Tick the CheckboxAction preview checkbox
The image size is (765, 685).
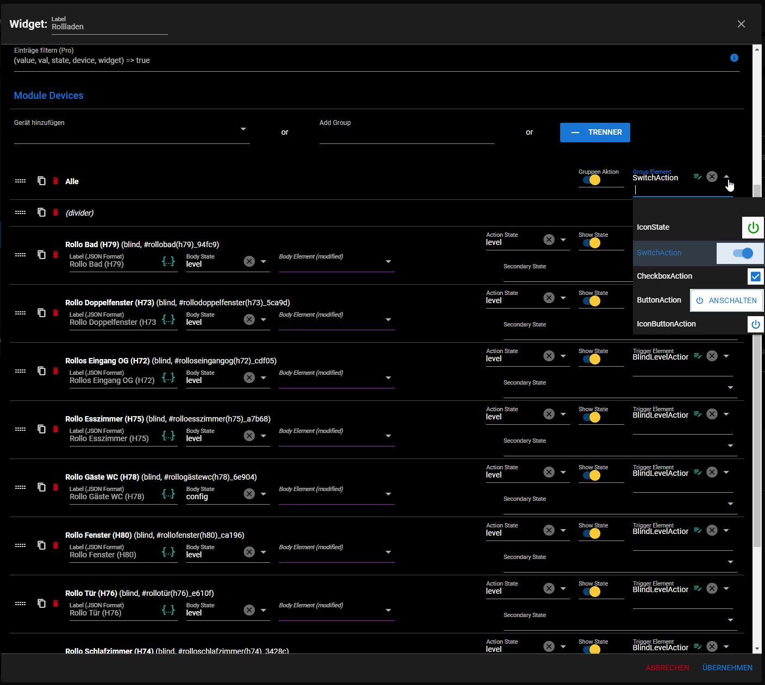pos(755,276)
